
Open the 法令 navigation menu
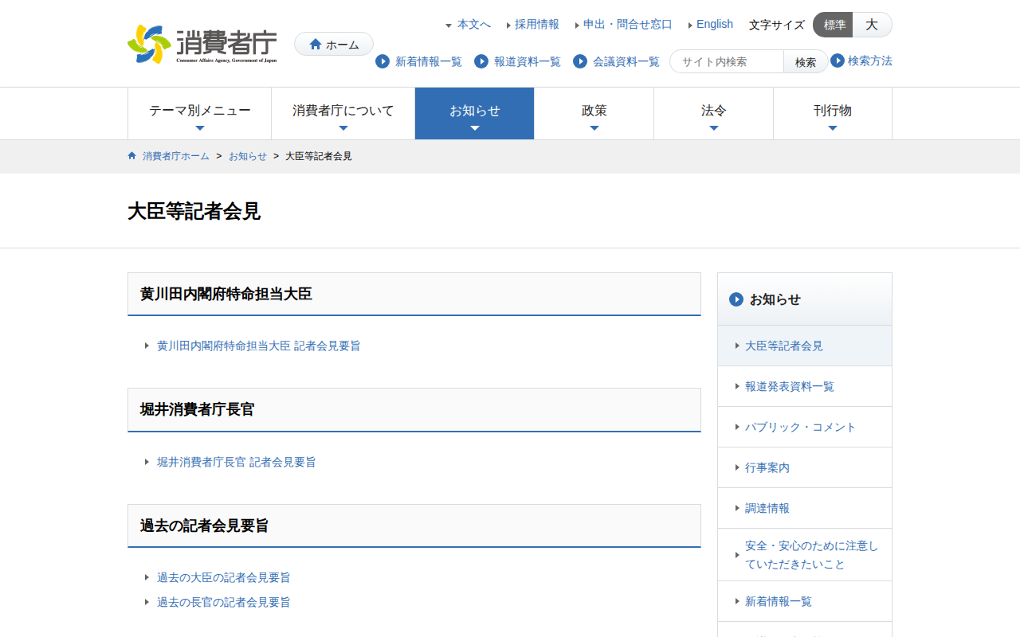[713, 113]
